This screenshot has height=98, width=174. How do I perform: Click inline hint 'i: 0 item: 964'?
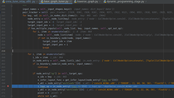[x=82, y=32]
